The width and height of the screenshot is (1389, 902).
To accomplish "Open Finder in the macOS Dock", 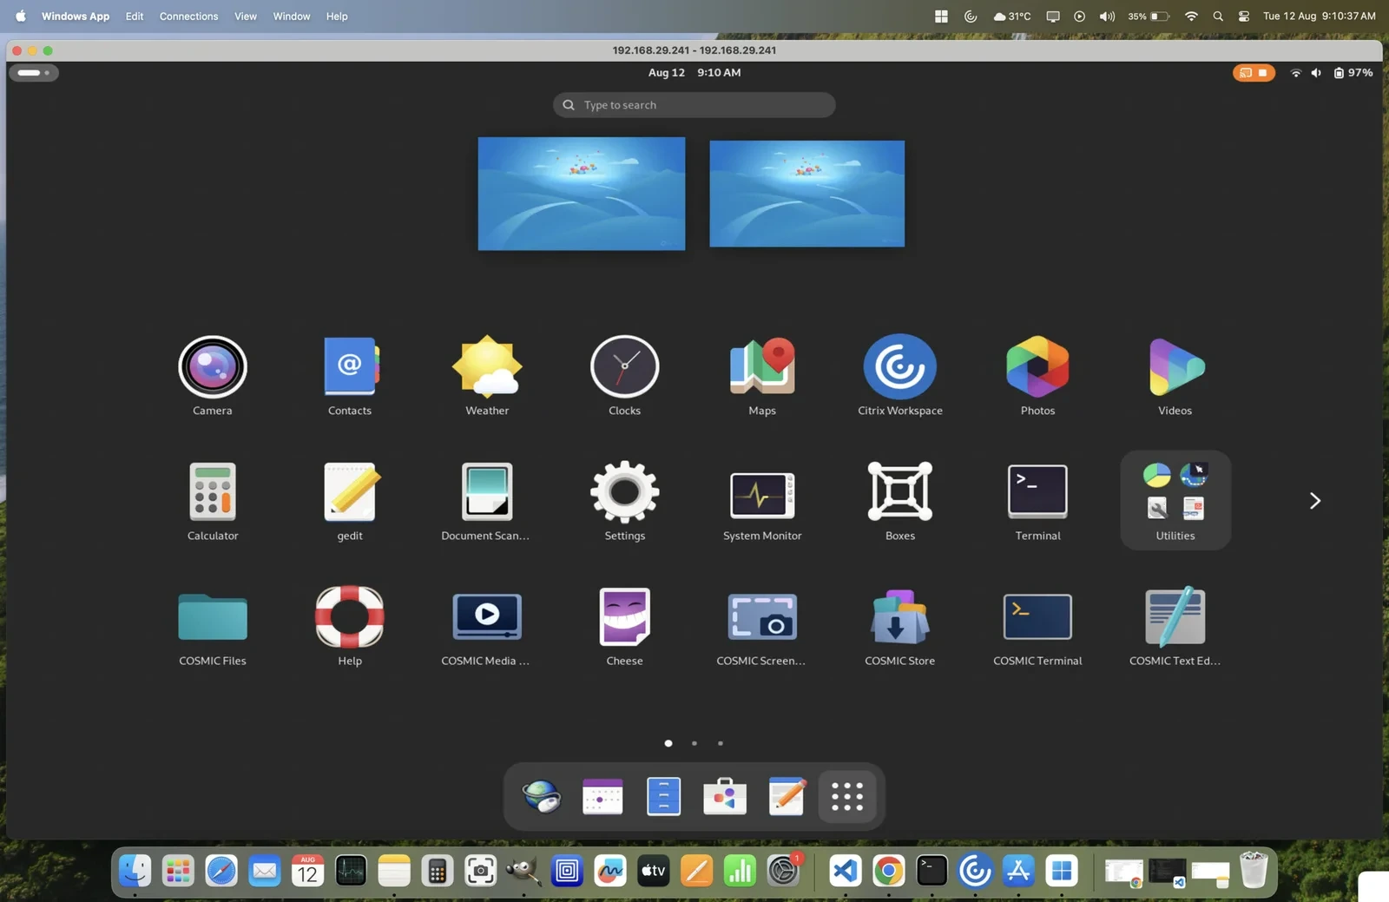I will point(135,871).
